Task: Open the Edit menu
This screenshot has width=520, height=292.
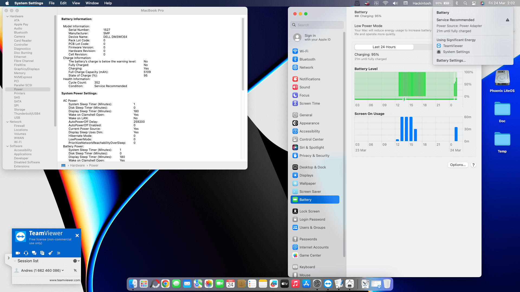Action: [63, 3]
